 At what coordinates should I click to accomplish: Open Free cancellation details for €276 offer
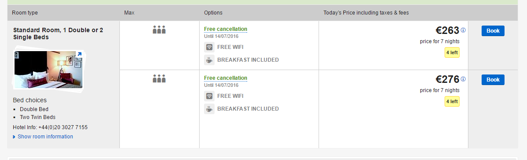[226, 78]
